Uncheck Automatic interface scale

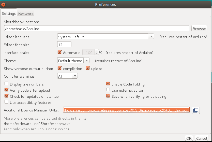60,52
